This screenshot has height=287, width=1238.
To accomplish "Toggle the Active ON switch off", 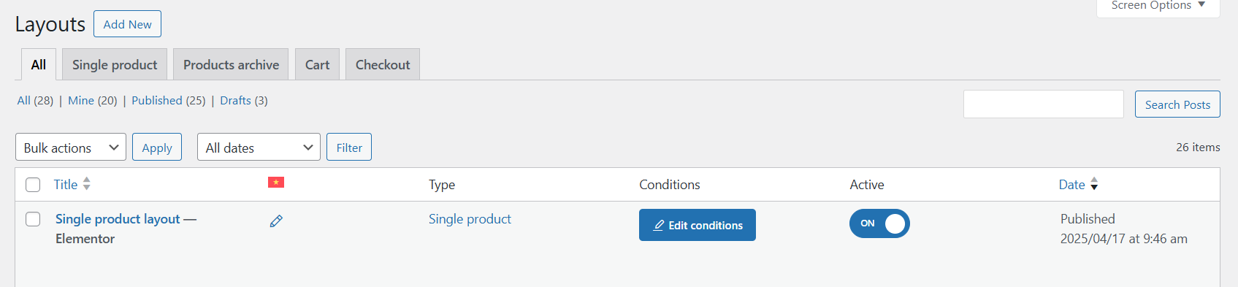I will 879,223.
